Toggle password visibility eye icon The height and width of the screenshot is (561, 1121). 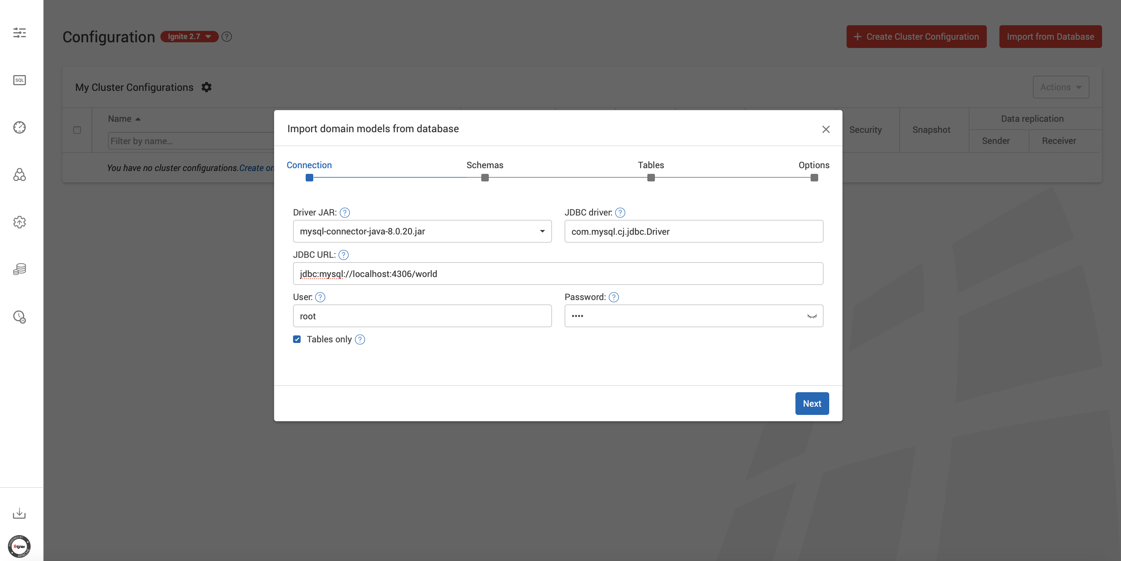point(812,316)
